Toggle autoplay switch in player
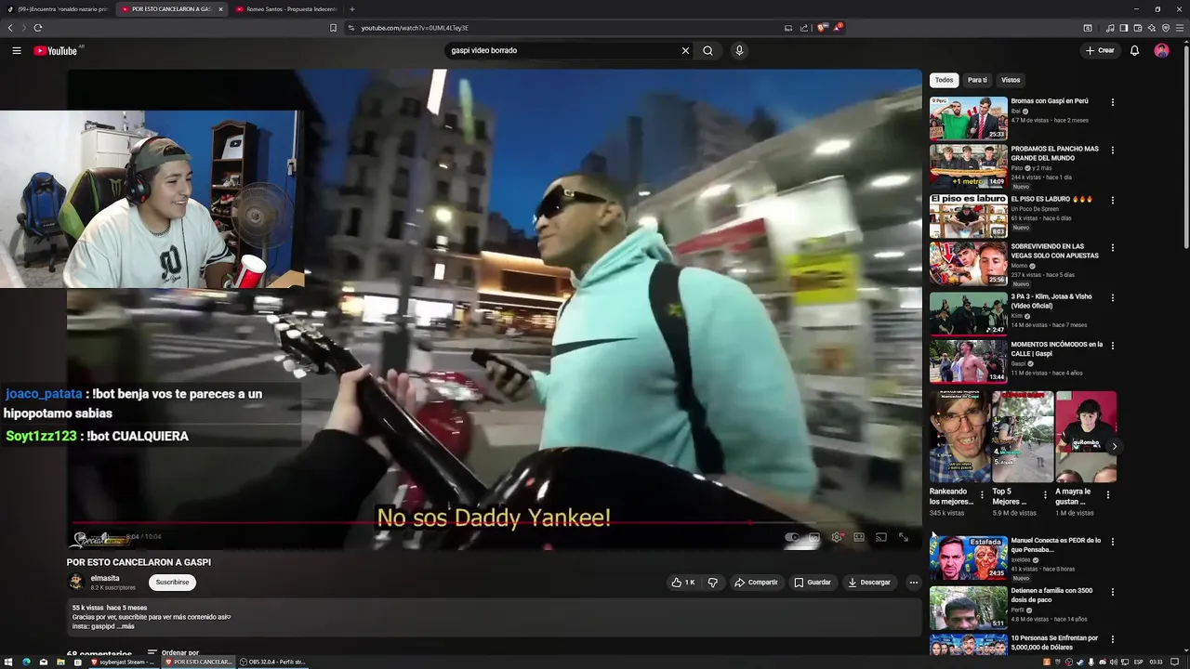 tap(792, 537)
